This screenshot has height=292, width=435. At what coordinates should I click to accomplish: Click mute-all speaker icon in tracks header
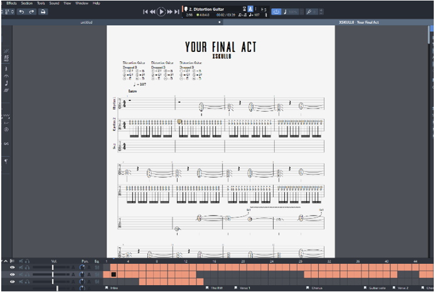[21, 261]
